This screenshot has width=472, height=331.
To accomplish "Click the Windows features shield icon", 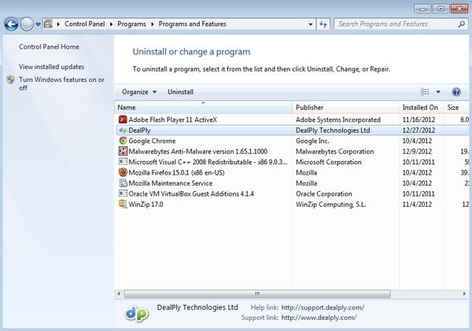I will (11, 79).
